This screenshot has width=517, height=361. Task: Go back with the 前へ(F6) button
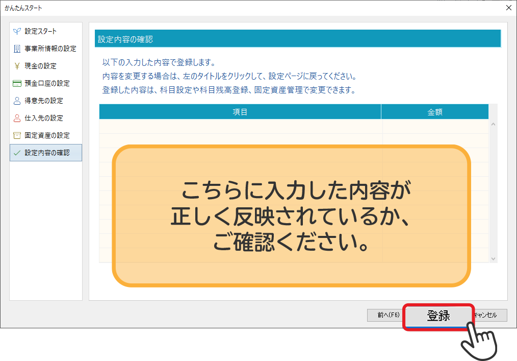(385, 315)
